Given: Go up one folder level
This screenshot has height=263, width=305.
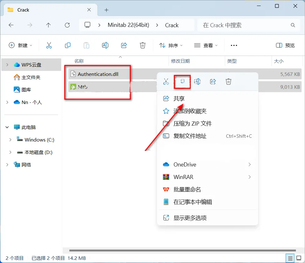Looking at the screenshot, I should click(x=48, y=25).
